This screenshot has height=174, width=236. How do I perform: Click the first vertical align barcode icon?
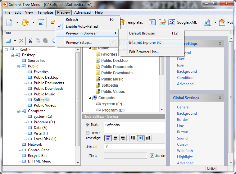point(133,138)
